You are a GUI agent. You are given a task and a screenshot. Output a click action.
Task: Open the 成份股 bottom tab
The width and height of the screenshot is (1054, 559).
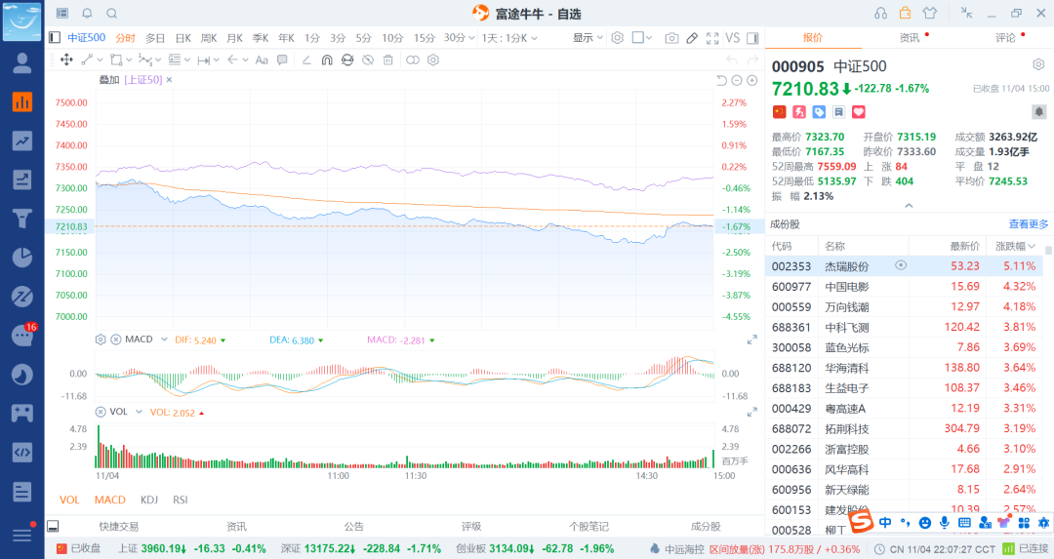point(706,526)
